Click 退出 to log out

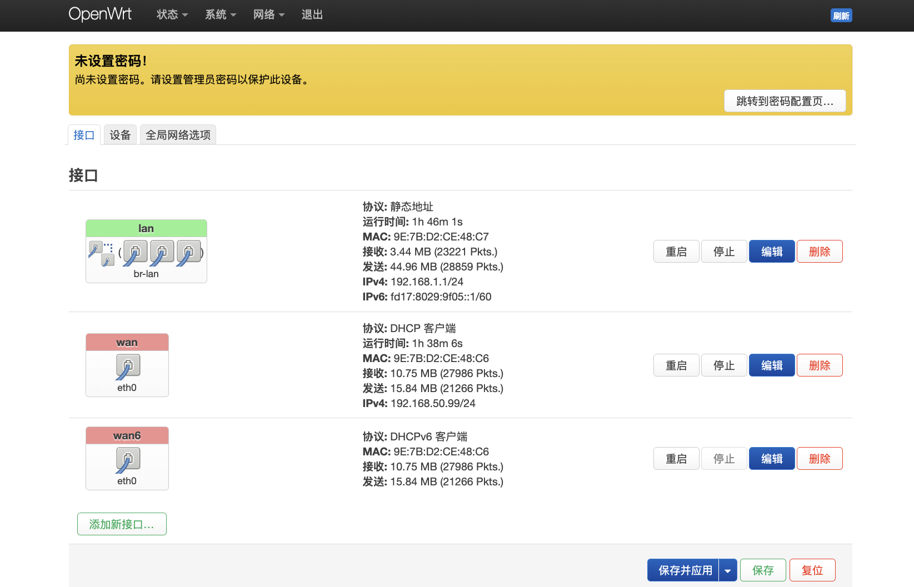(x=312, y=15)
